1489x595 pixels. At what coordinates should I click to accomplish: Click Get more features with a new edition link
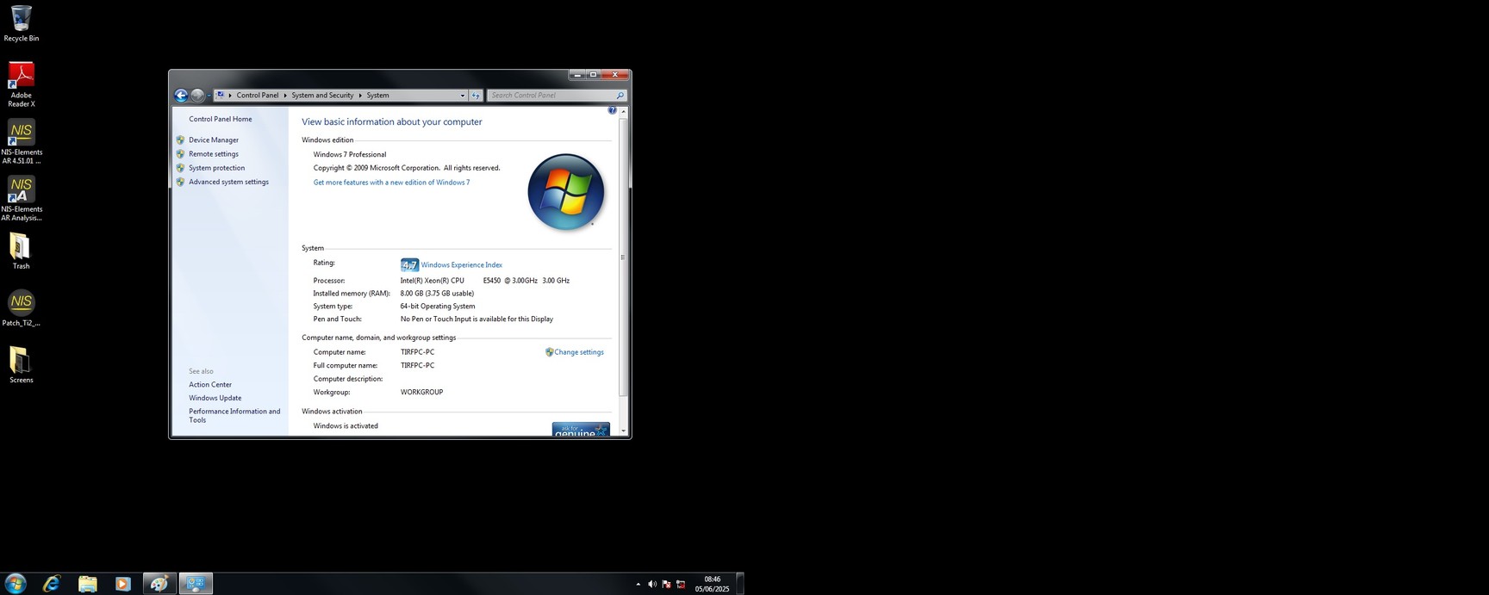pyautogui.click(x=392, y=183)
